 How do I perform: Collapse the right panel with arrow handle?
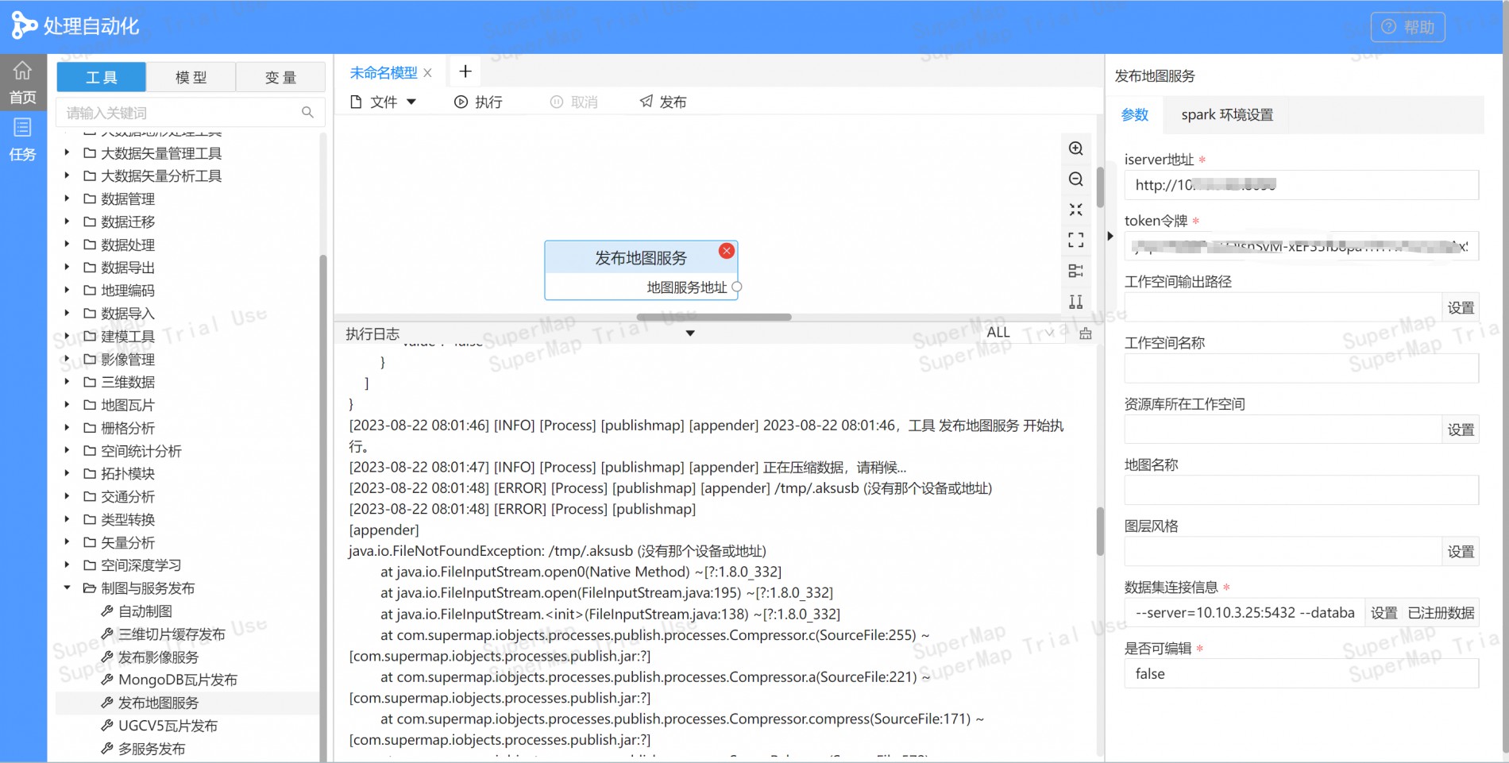[1110, 236]
